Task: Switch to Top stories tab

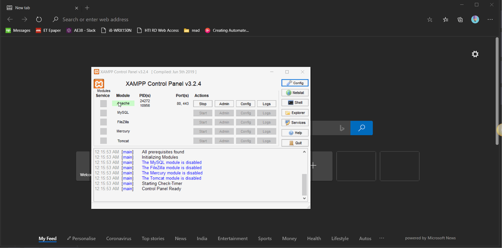Action: 153,239
